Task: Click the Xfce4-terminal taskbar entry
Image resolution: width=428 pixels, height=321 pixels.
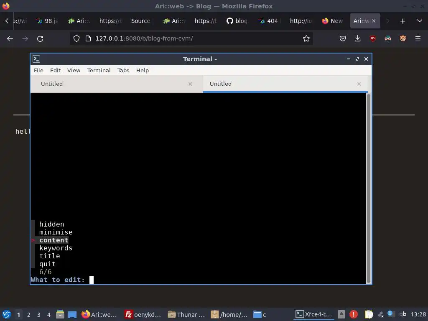Action: (x=314, y=314)
